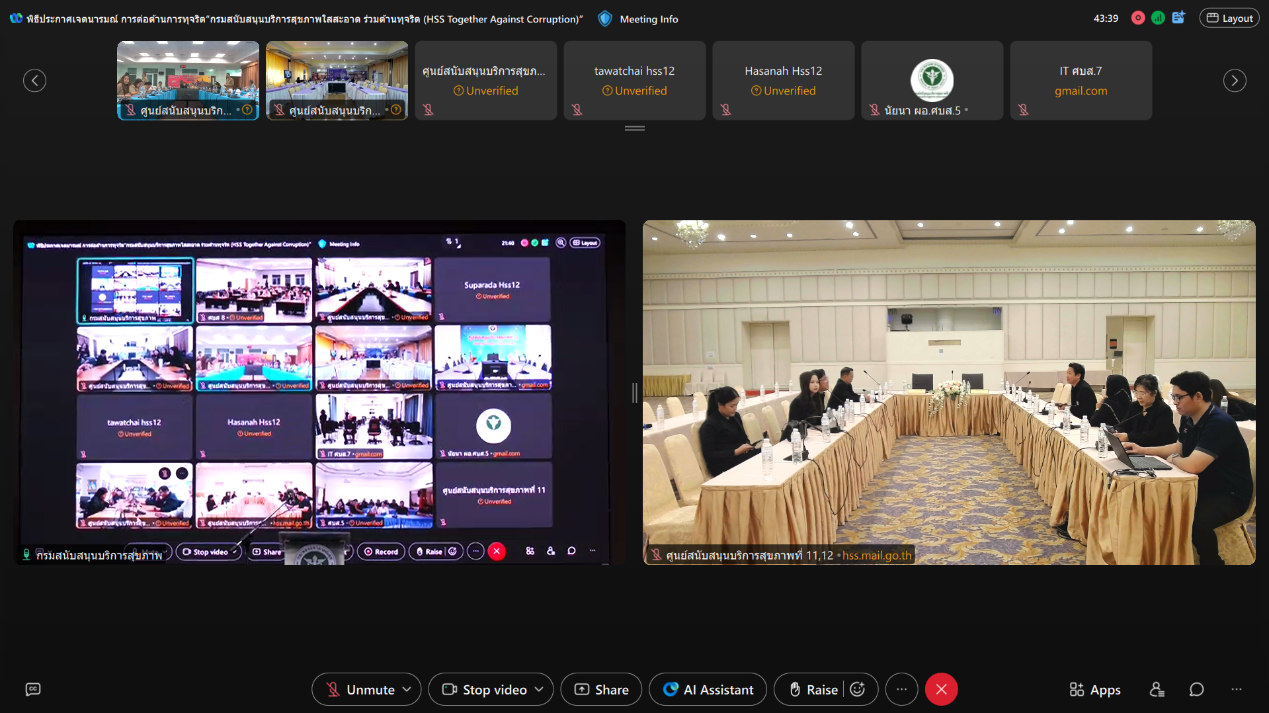Stop video camera
1269x713 pixels.
click(x=484, y=689)
